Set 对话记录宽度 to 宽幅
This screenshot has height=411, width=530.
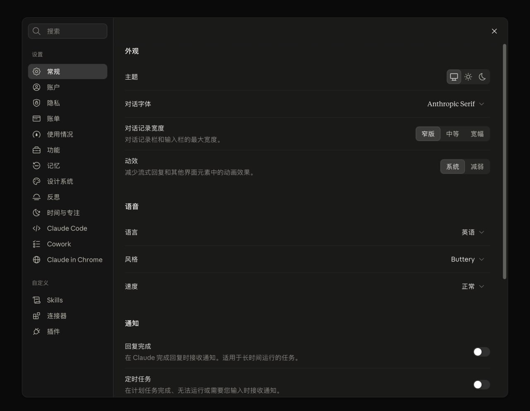coord(477,134)
